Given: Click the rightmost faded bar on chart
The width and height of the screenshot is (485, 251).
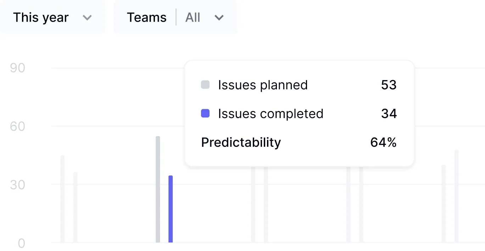Looking at the screenshot, I should click(x=456, y=196).
